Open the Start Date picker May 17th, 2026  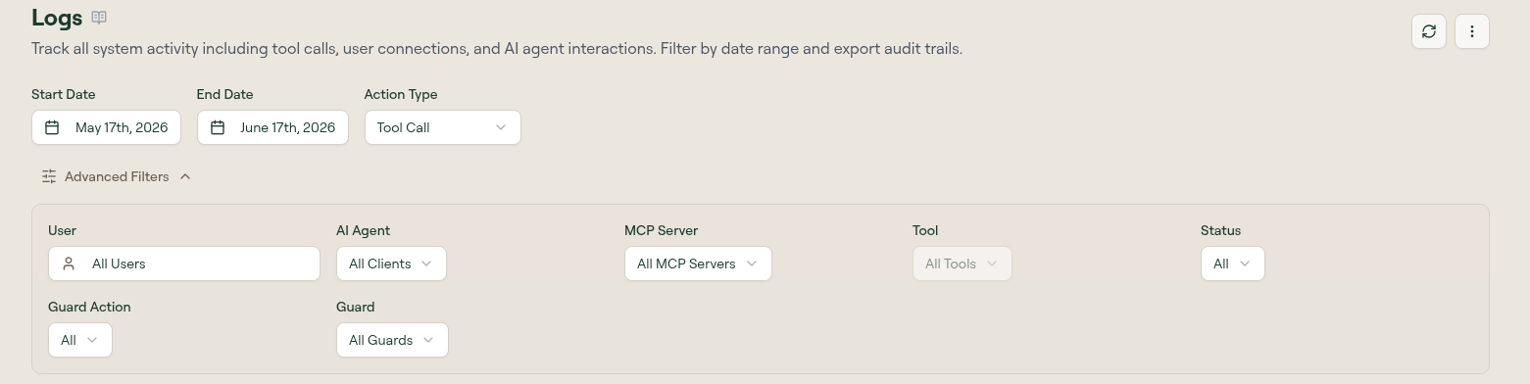click(106, 127)
